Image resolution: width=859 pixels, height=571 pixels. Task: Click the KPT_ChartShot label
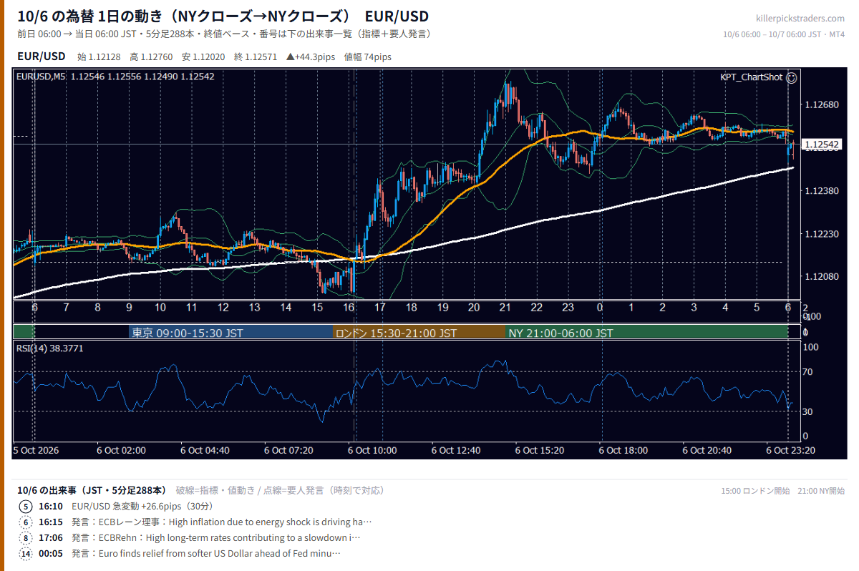coord(751,77)
